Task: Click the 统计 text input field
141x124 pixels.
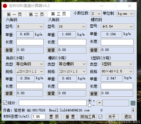Action: pyautogui.click(x=53, y=103)
